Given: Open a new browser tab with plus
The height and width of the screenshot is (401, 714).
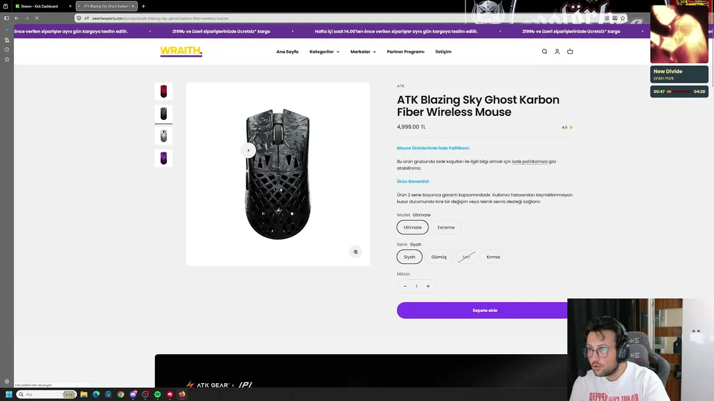Looking at the screenshot, I should click(x=143, y=6).
